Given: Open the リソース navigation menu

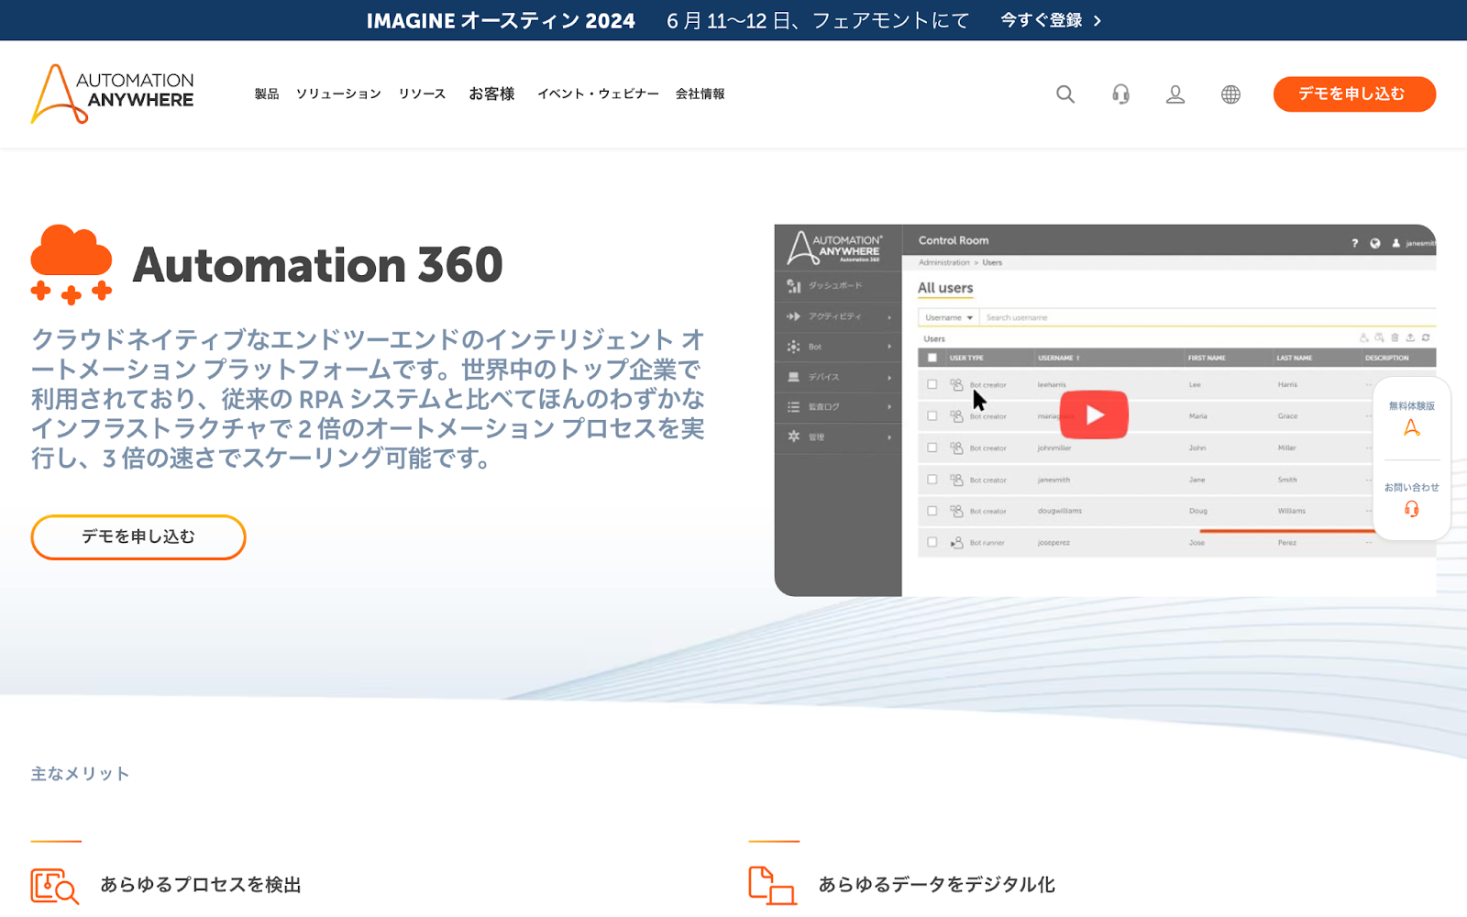Looking at the screenshot, I should [x=423, y=94].
